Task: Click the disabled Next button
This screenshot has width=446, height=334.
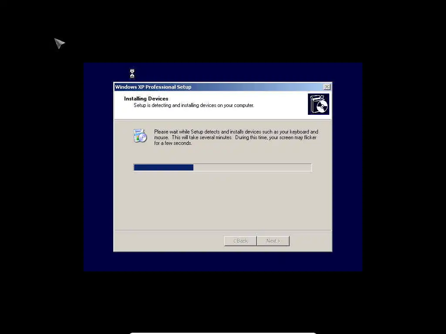Action: 273,241
